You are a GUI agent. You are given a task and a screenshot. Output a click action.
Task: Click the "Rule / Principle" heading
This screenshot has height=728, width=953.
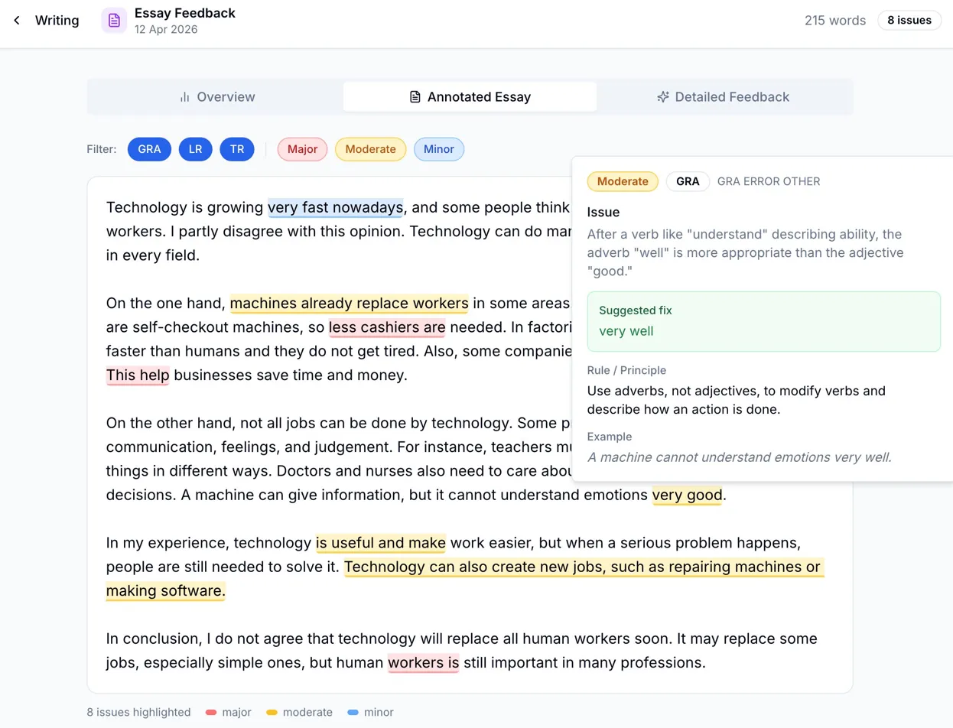(626, 370)
